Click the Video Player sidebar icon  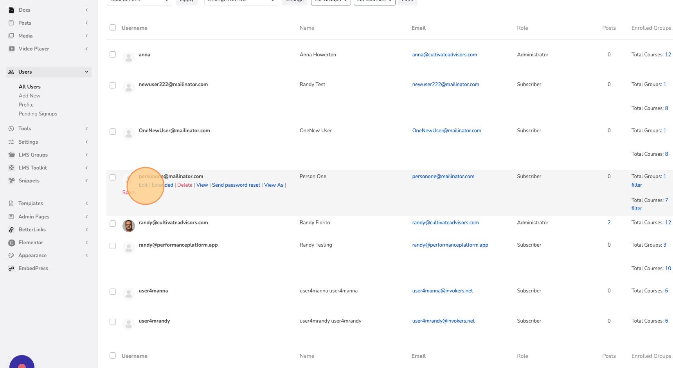pyautogui.click(x=12, y=49)
